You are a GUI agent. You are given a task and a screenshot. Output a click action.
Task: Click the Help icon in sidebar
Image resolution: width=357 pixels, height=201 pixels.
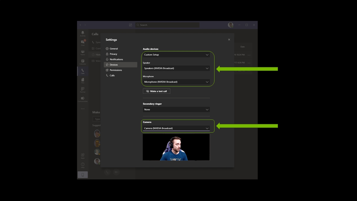83,165
